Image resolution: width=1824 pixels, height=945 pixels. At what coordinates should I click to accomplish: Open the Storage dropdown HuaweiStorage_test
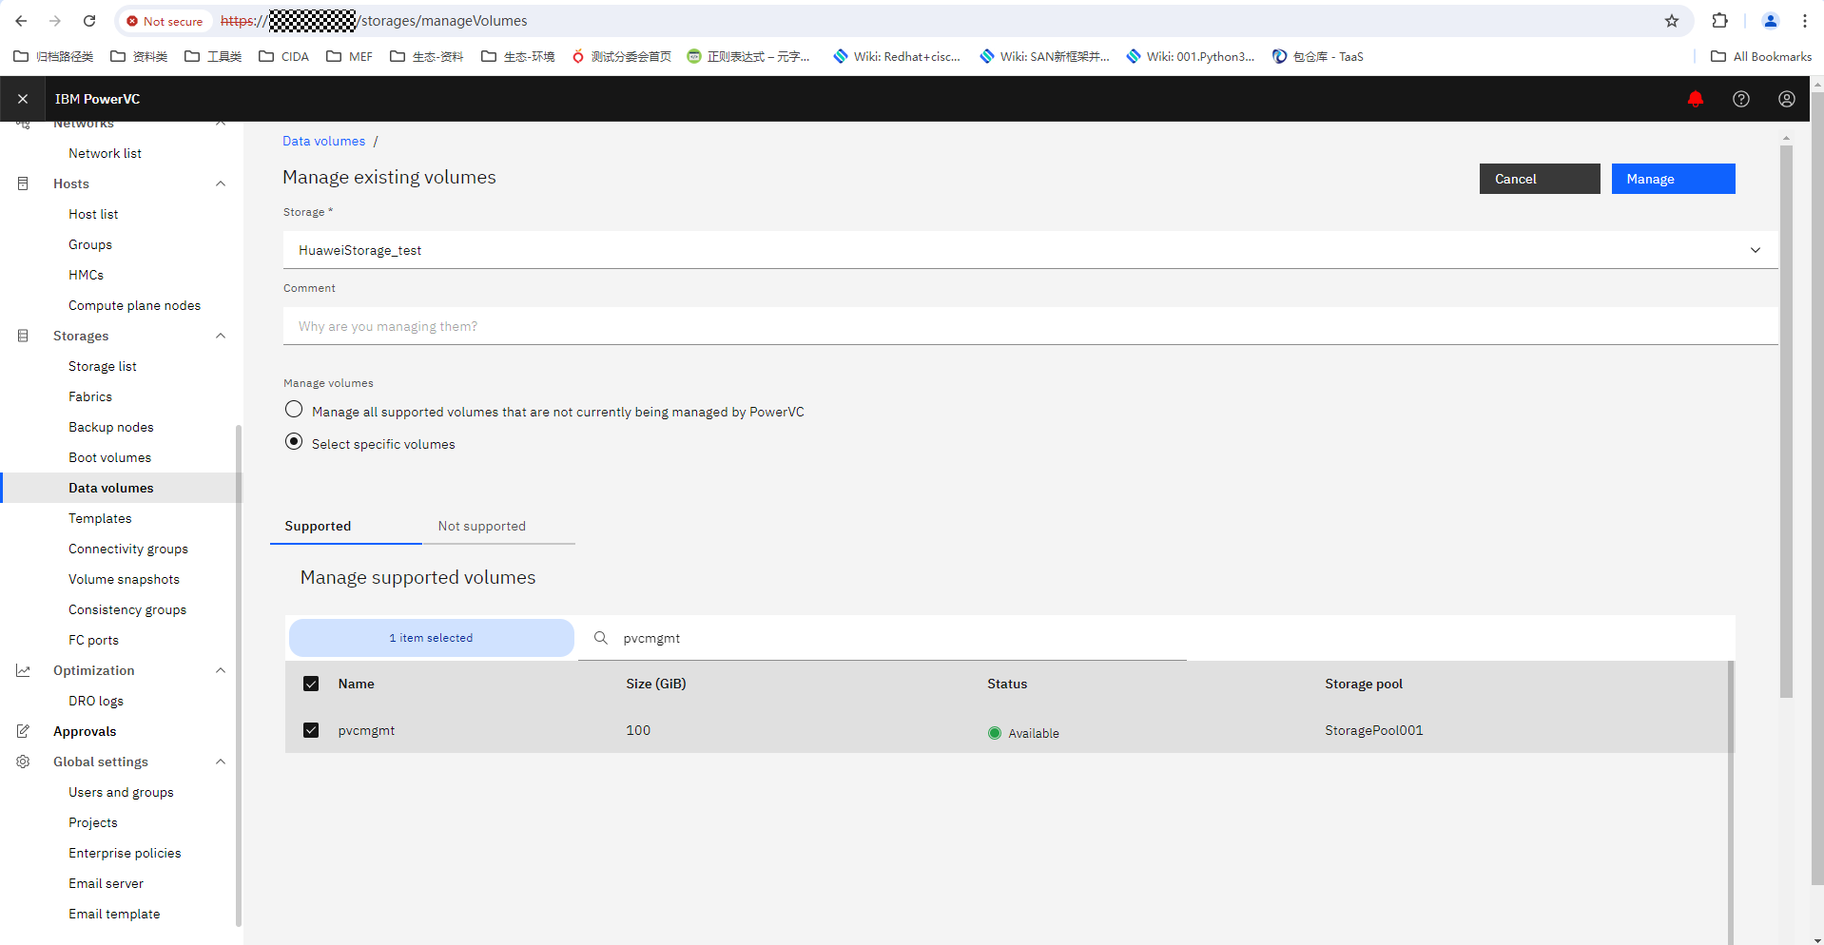click(1030, 250)
